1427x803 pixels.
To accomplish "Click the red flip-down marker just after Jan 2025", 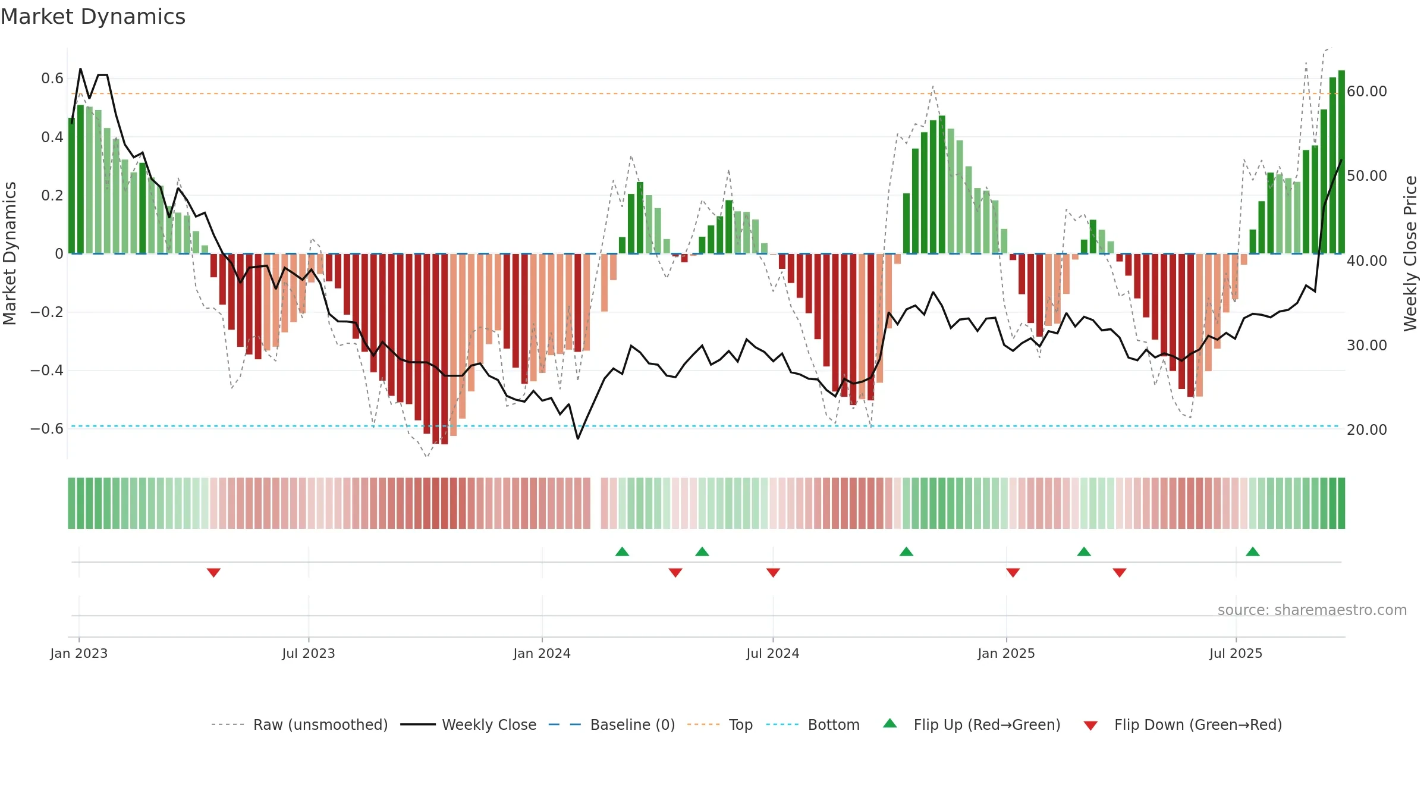I will 1013,573.
